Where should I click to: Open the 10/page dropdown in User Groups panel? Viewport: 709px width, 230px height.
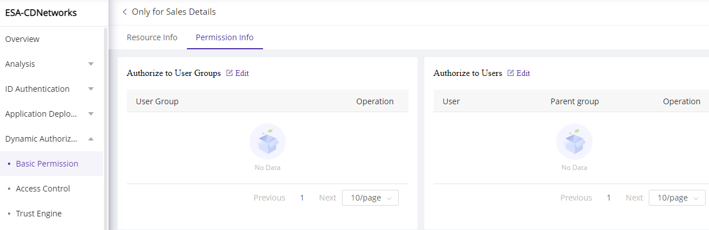[x=370, y=198]
